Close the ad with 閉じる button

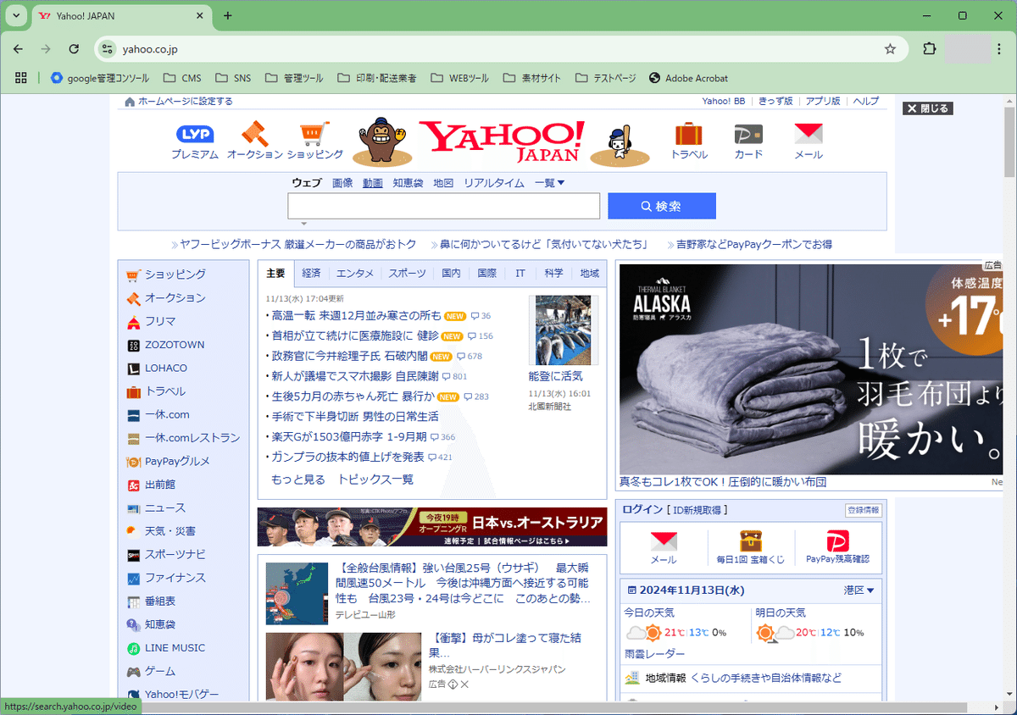tap(927, 108)
